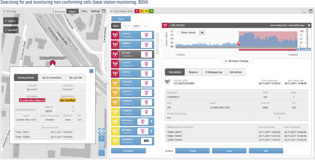Expand the Colors legend on the map
Screen dimensions: 315x160
[x=11, y=21]
